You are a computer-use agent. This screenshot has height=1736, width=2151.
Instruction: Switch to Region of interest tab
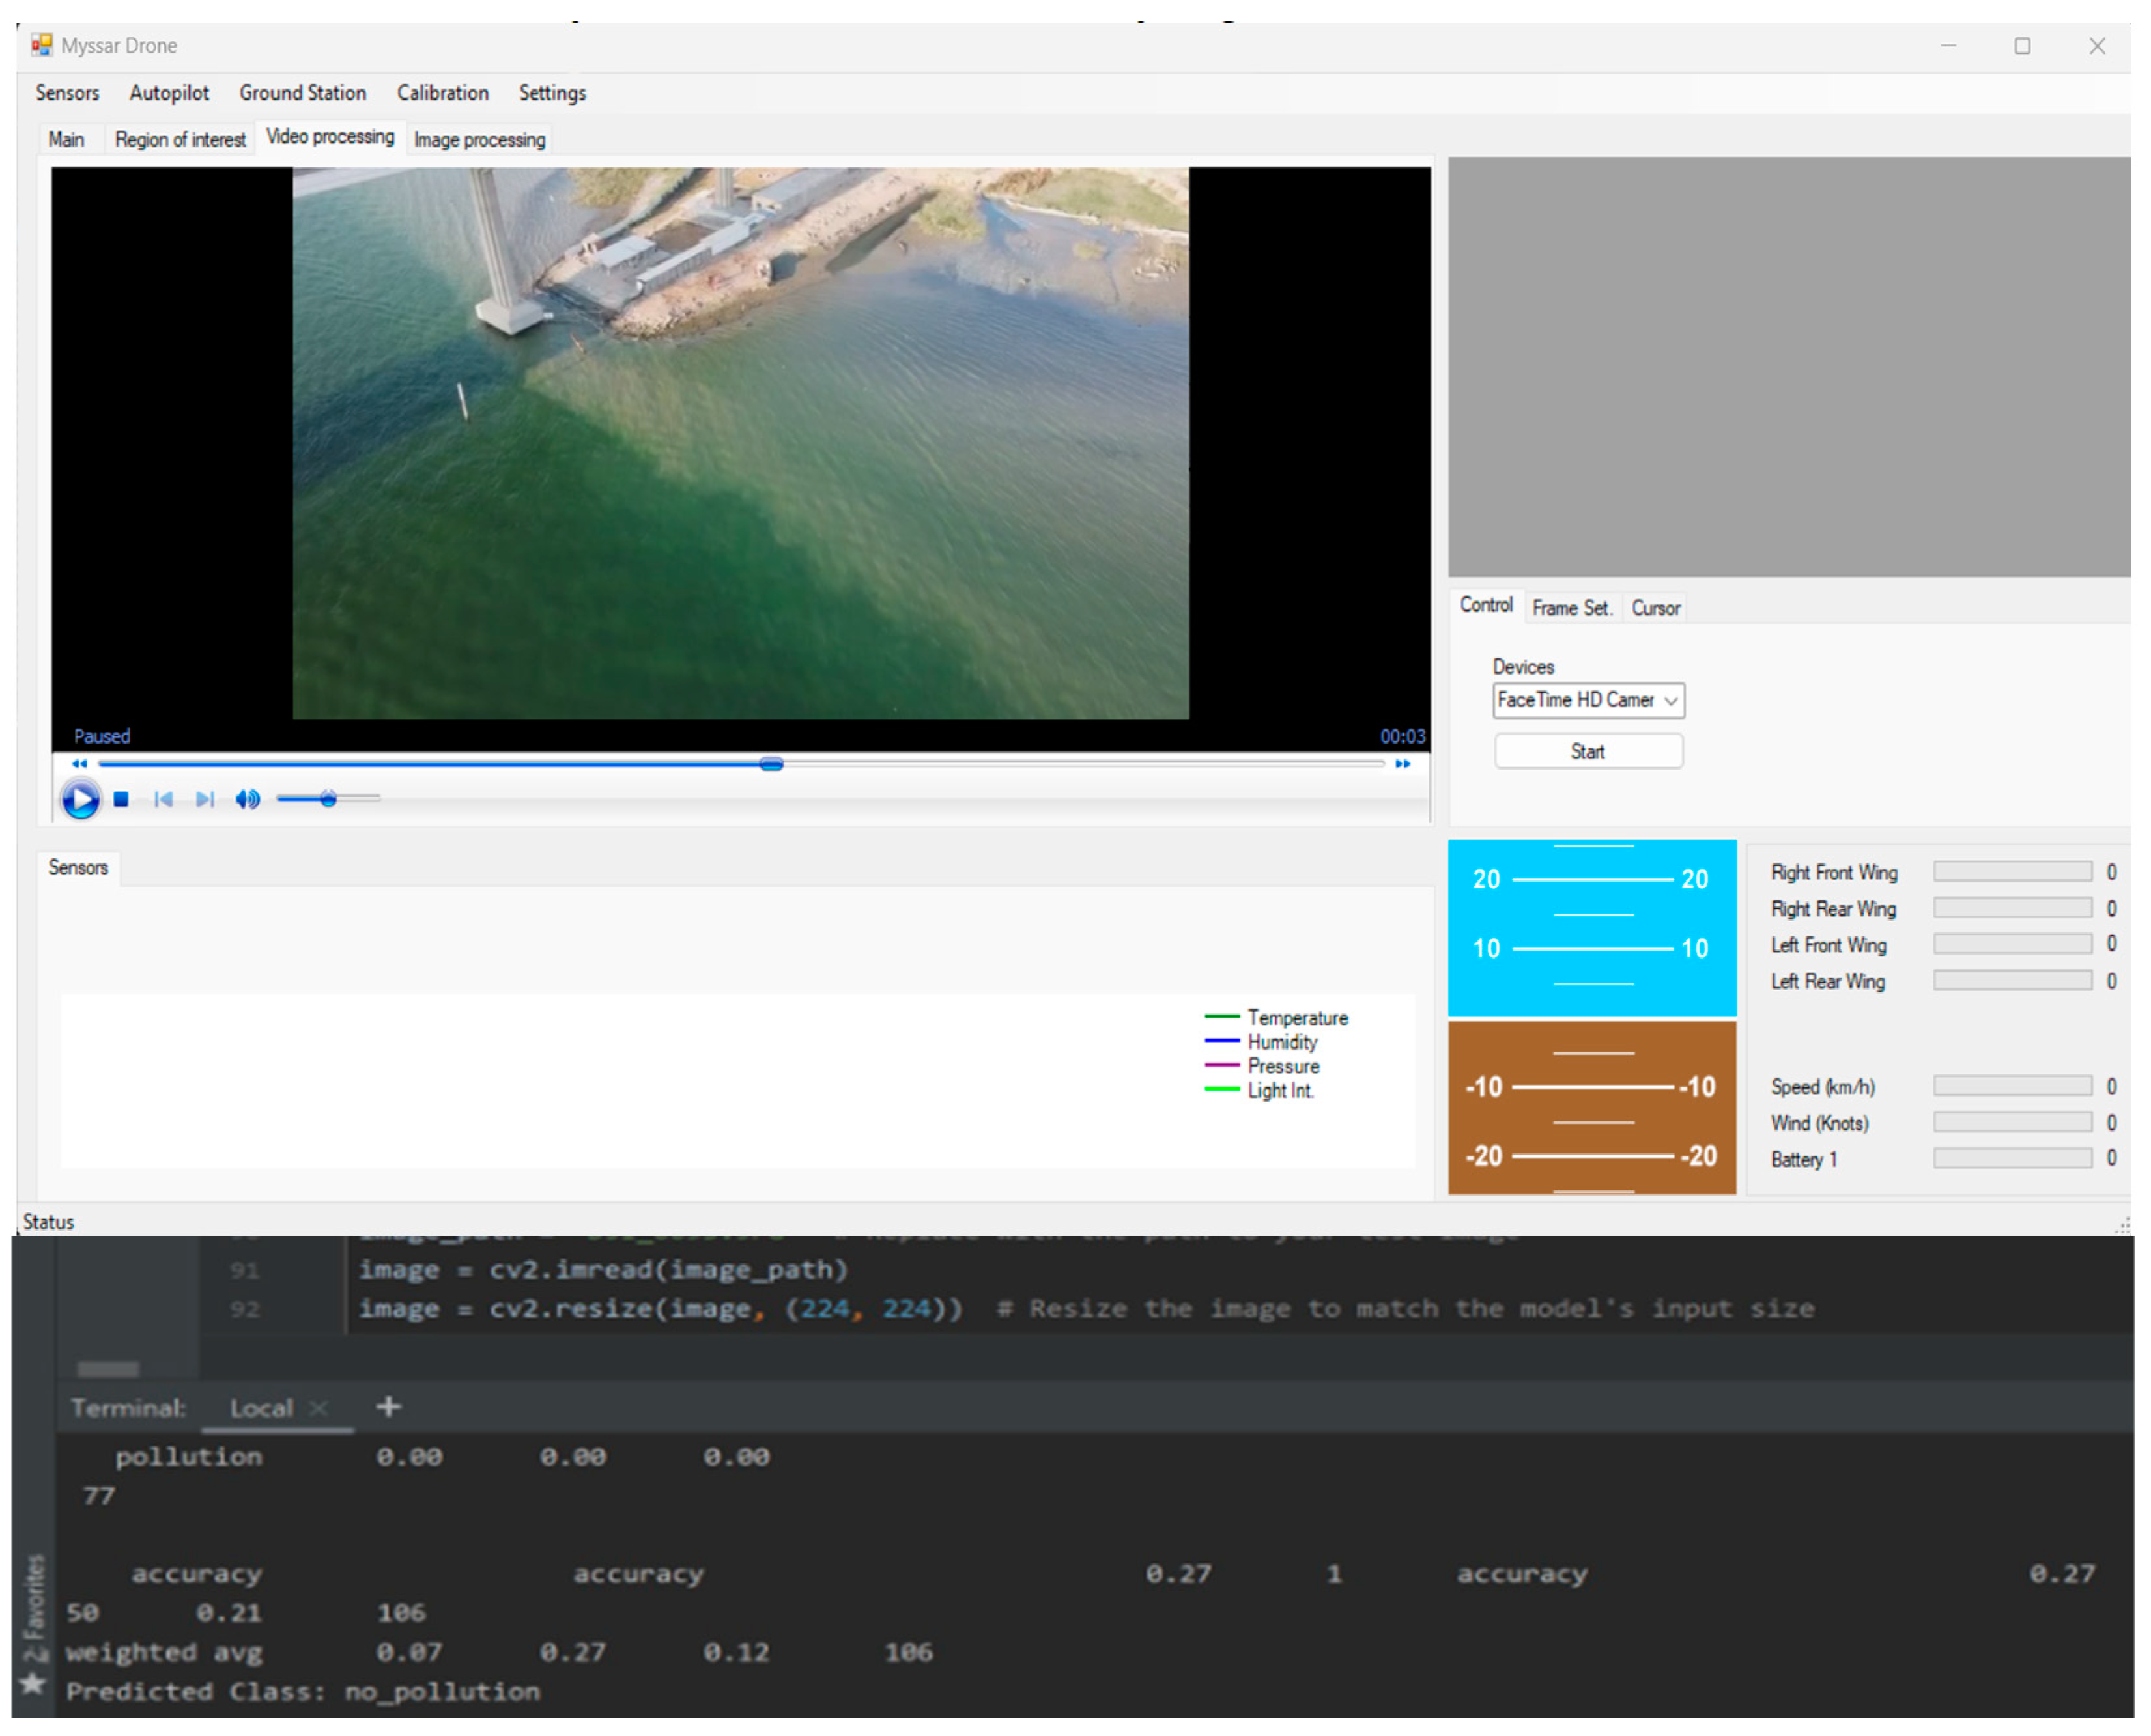[x=180, y=140]
